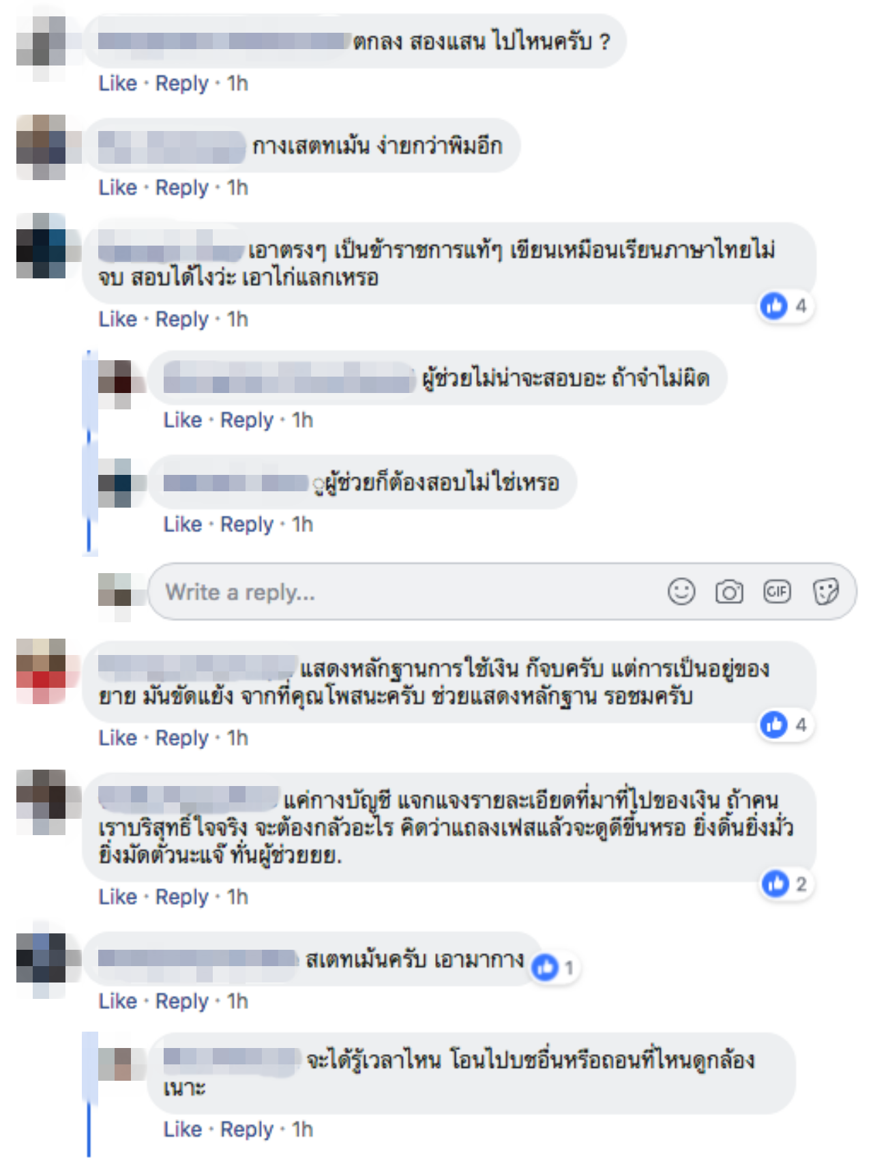This screenshot has width=873, height=1164.
Task: Open like reactions showing 4 on civil servant comment
Action: [x=785, y=306]
